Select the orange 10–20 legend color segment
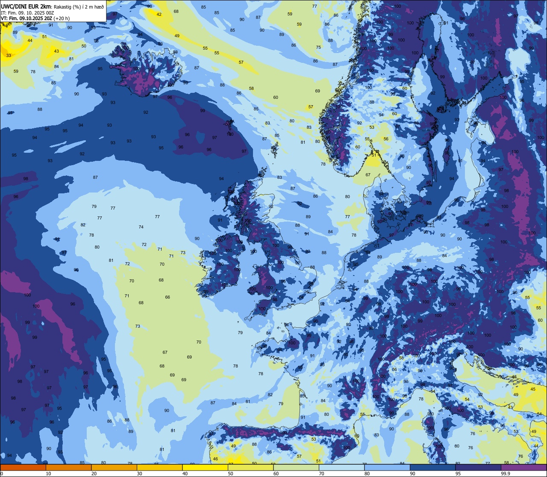This screenshot has height=477, width=547. point(68,467)
